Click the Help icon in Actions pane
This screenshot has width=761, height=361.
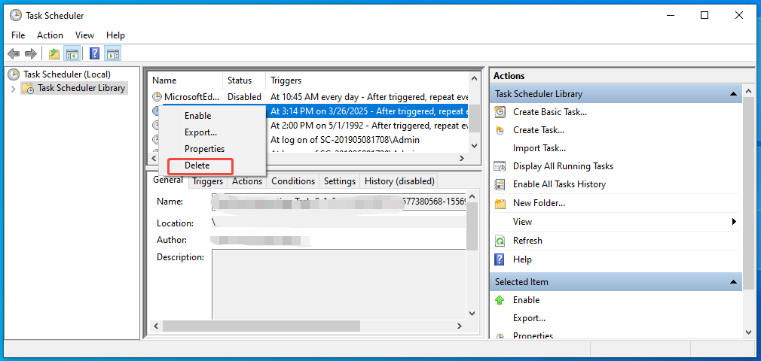[x=500, y=259]
